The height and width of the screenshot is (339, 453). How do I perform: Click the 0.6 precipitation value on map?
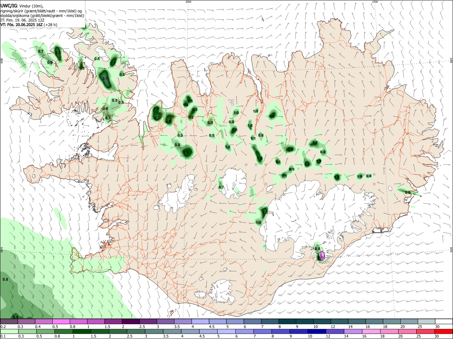pyautogui.click(x=105, y=109)
